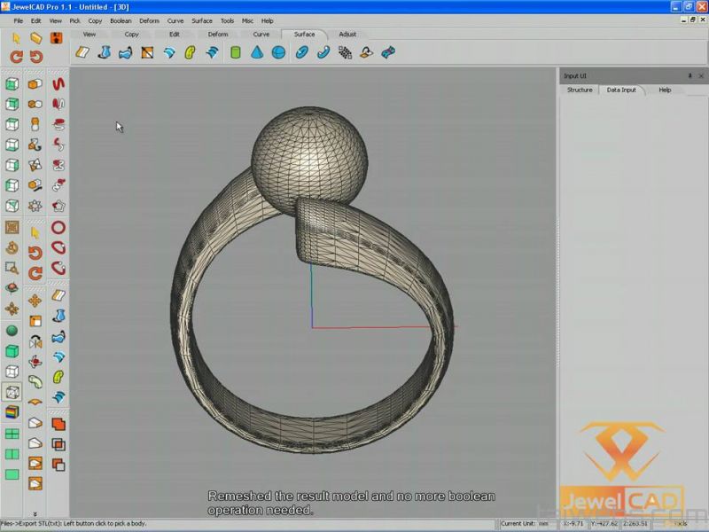Select the blue cone primitive tool
The width and height of the screenshot is (709, 532).
(257, 53)
